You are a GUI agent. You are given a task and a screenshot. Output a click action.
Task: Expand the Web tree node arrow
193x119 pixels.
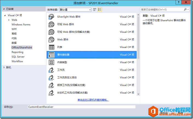(x=9, y=20)
